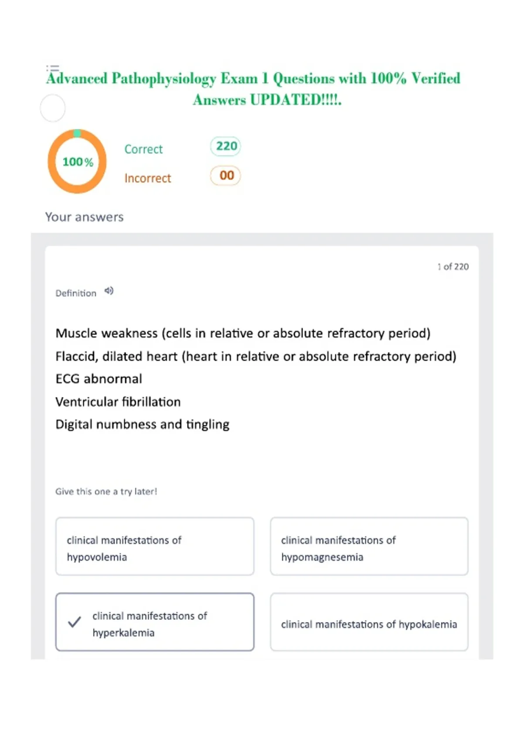
Task: Click the Definition label
Action: [76, 293]
